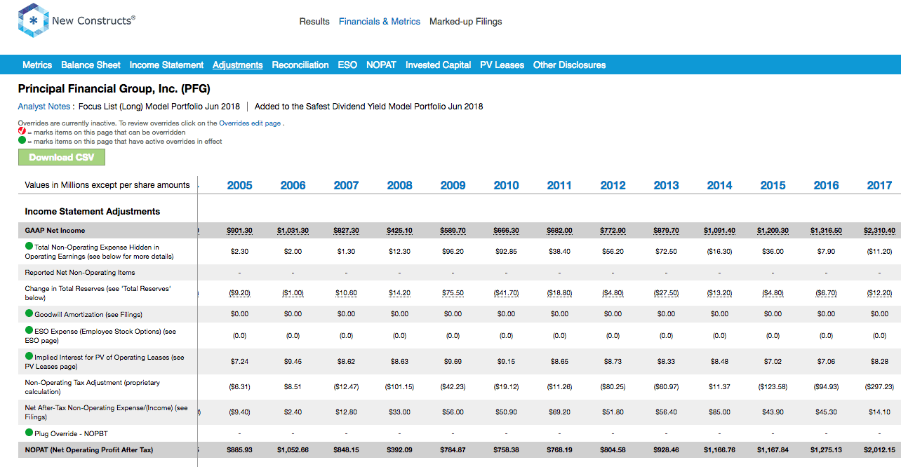
Task: Click the 2006 year column header
Action: [293, 185]
